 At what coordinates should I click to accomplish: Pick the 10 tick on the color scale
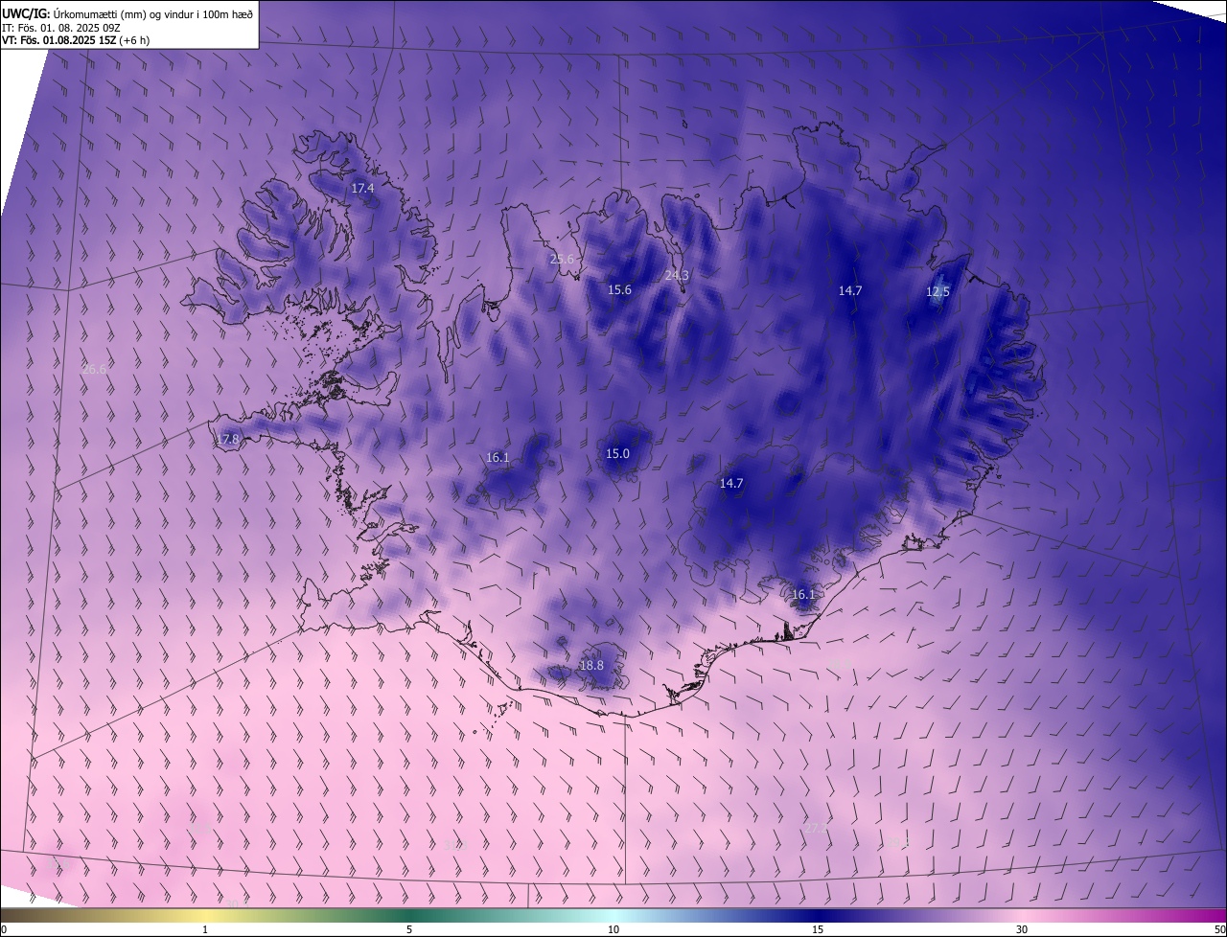[613, 929]
